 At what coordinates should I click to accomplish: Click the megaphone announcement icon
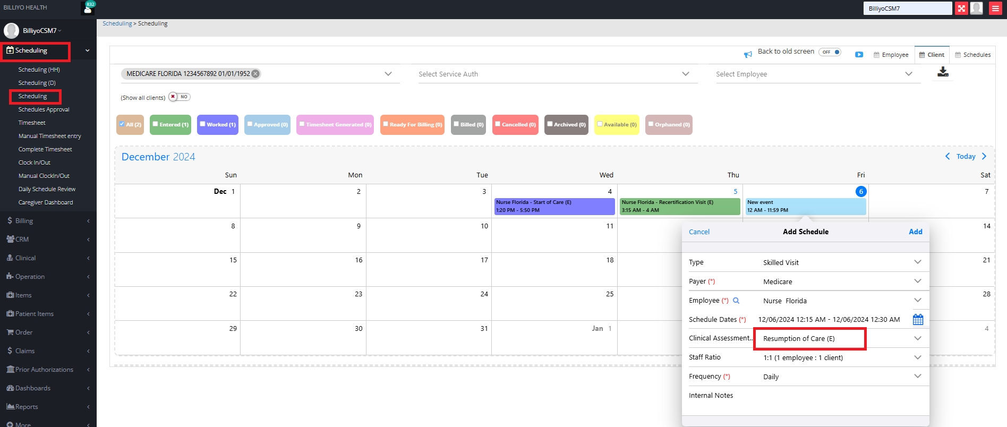point(748,54)
